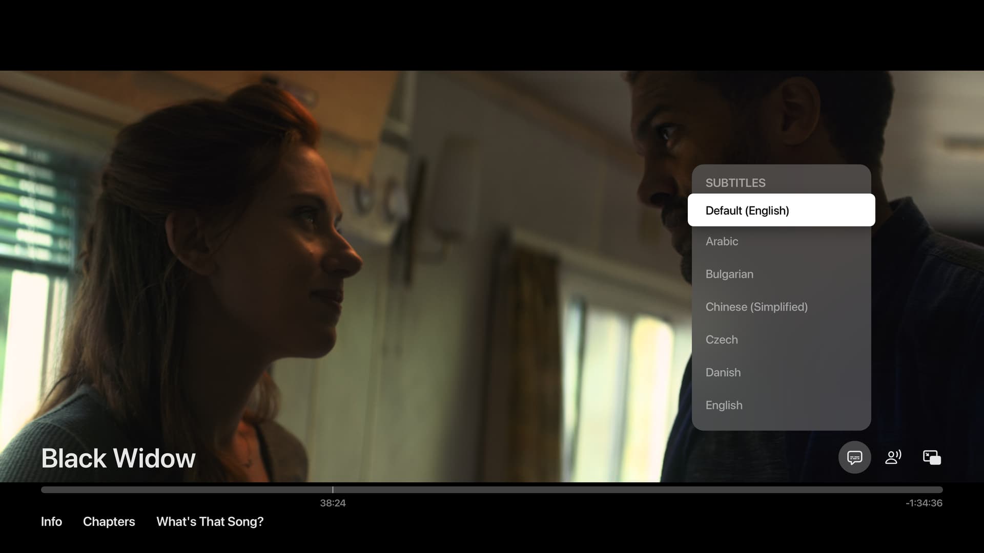Click the Black Widow movie title
Screen dimensions: 984x553
click(x=118, y=458)
